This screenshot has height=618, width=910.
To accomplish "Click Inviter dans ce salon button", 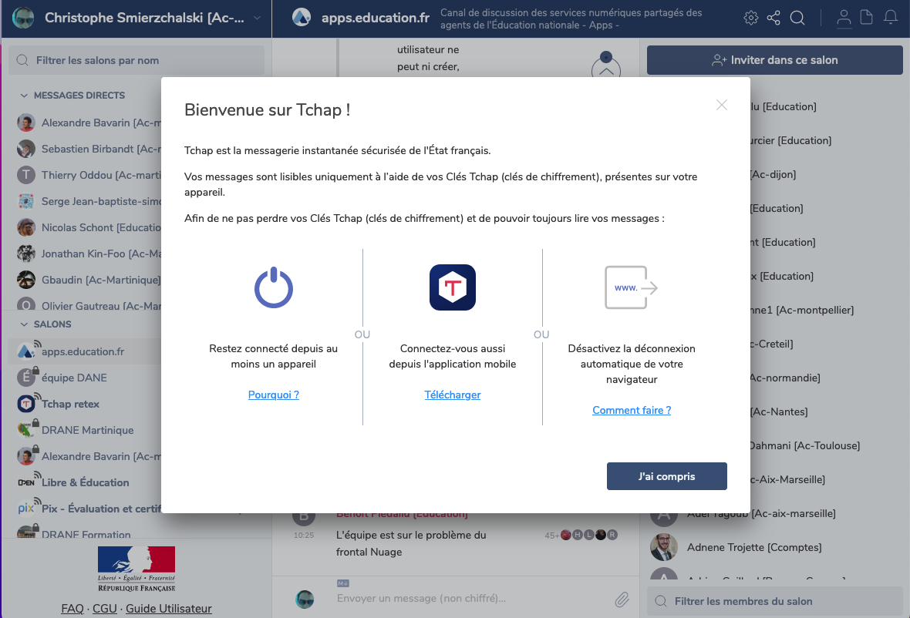I will coord(775,60).
